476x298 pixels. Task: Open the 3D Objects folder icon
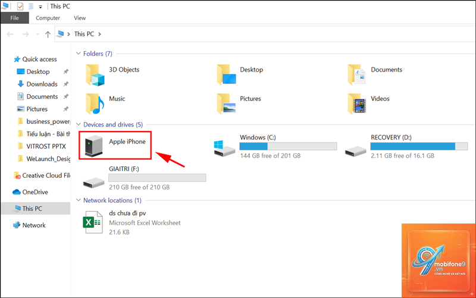pyautogui.click(x=95, y=75)
